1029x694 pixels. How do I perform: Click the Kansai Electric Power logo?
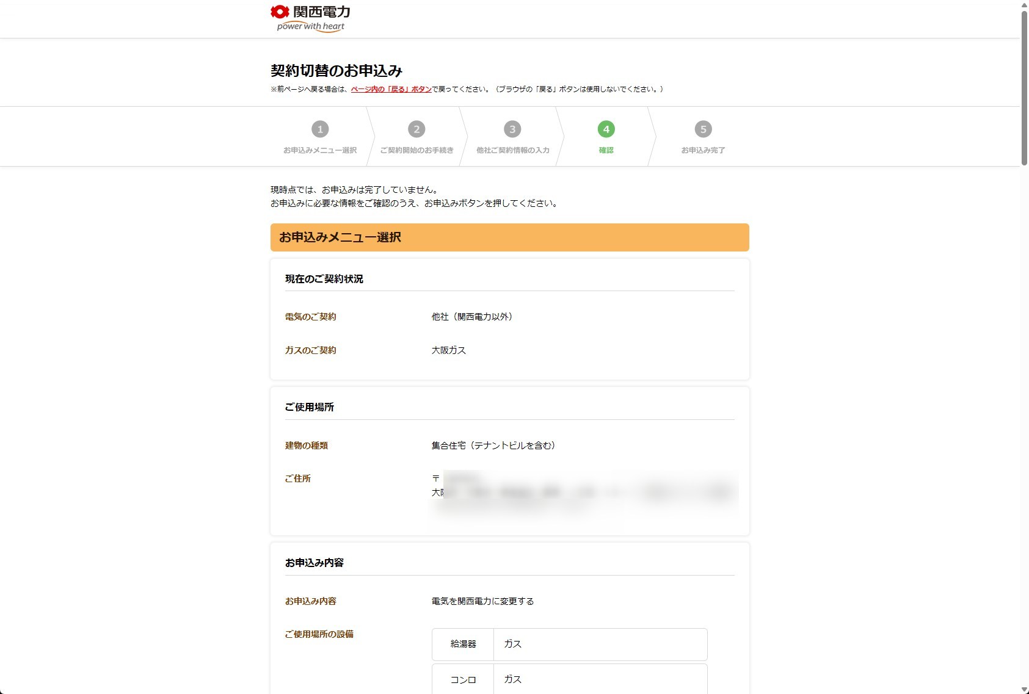pos(310,18)
